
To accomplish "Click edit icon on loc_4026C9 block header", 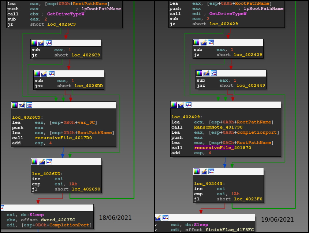I will (22, 105).
